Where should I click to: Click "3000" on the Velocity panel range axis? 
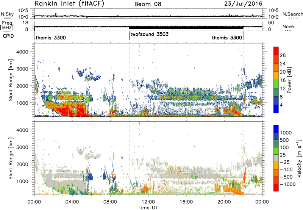22,147
